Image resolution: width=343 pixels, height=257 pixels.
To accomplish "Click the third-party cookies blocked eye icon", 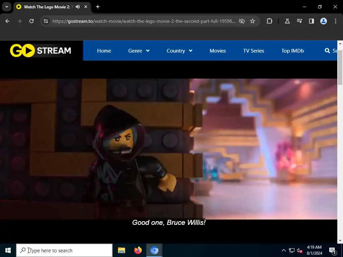I will [x=242, y=21].
